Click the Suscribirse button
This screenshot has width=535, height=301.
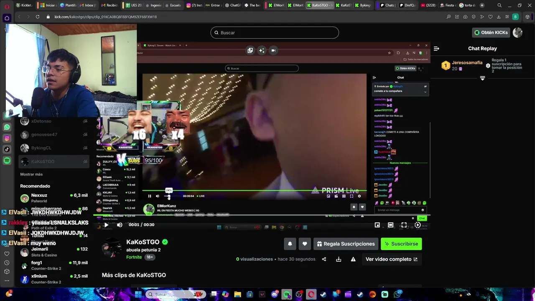[x=401, y=244]
